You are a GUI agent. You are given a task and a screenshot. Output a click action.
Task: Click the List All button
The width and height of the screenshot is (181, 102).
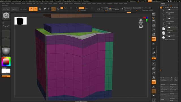[165, 78]
